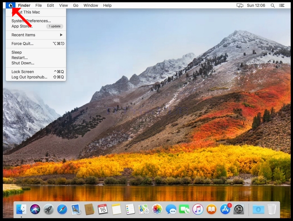Viewport: 293px width, 221px height.
Task: Click the Sun 12:06 clock
Action: click(x=256, y=5)
